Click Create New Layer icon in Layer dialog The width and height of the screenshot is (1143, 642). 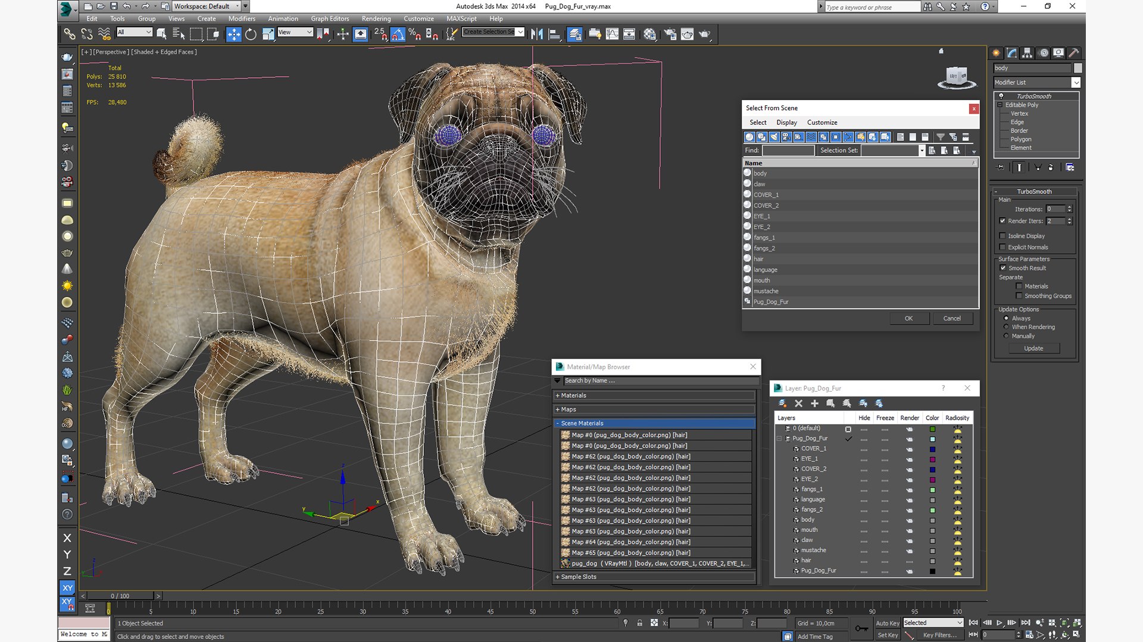[783, 403]
